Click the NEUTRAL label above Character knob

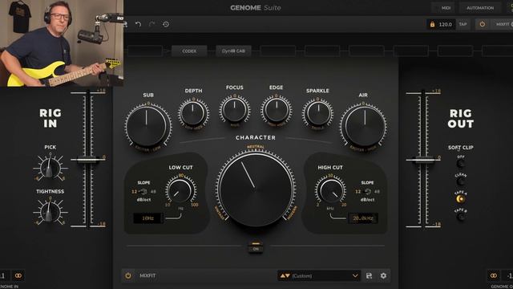pos(256,147)
